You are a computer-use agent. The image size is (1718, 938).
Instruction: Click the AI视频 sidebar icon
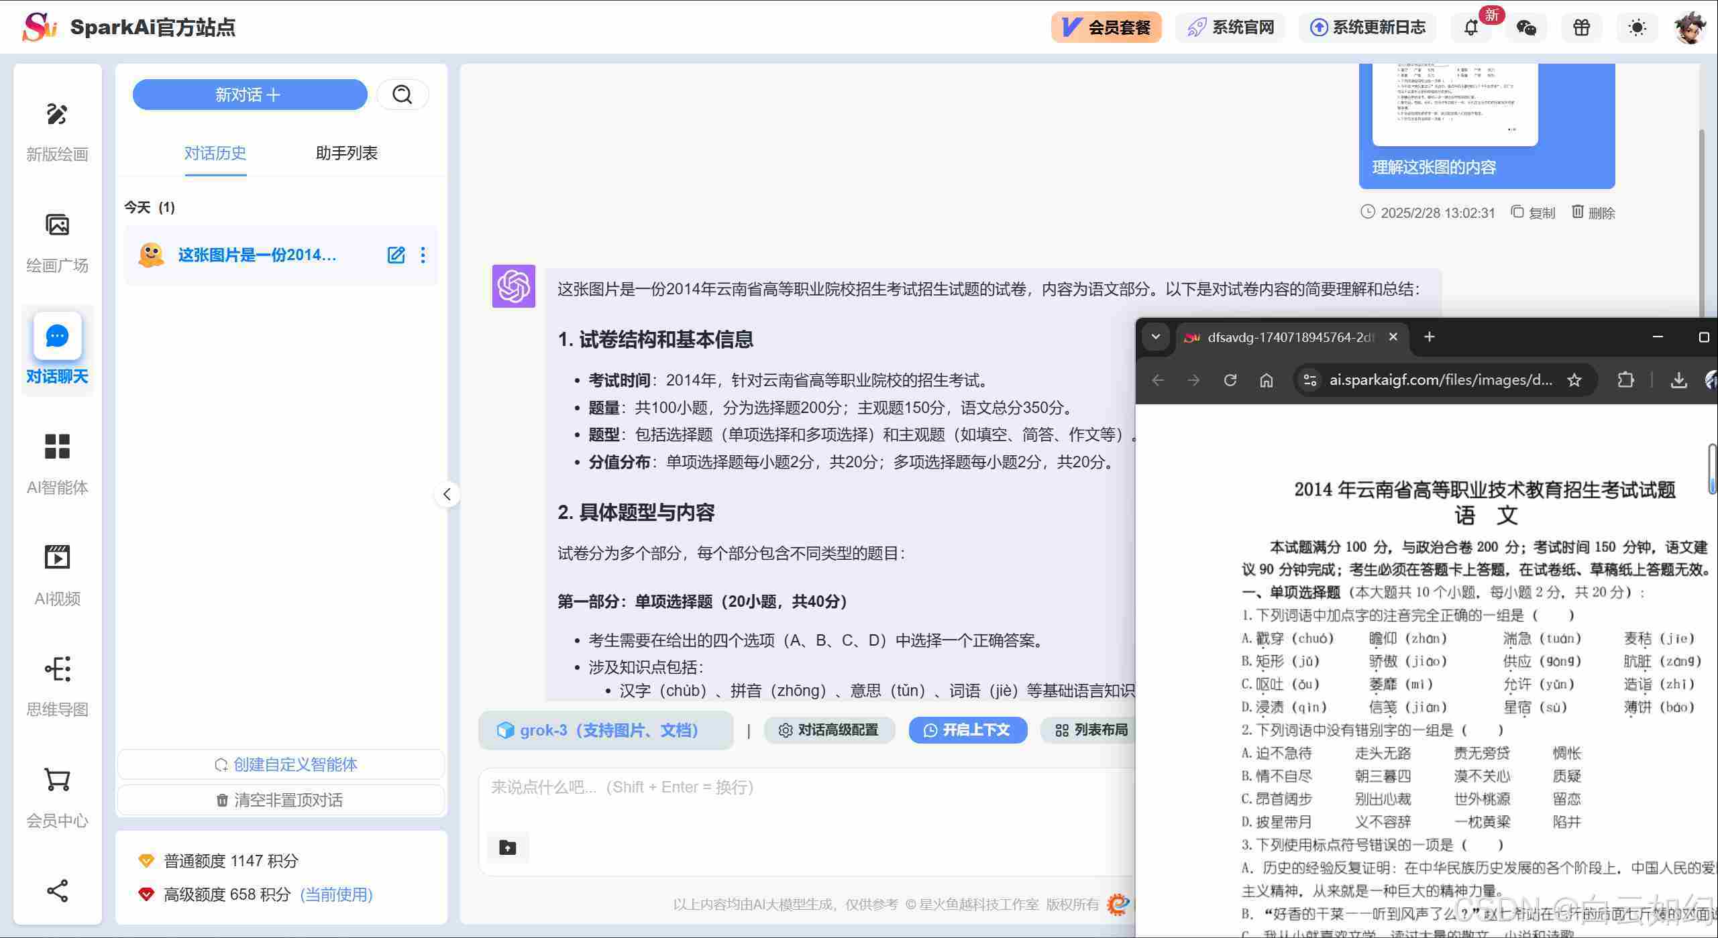(57, 558)
